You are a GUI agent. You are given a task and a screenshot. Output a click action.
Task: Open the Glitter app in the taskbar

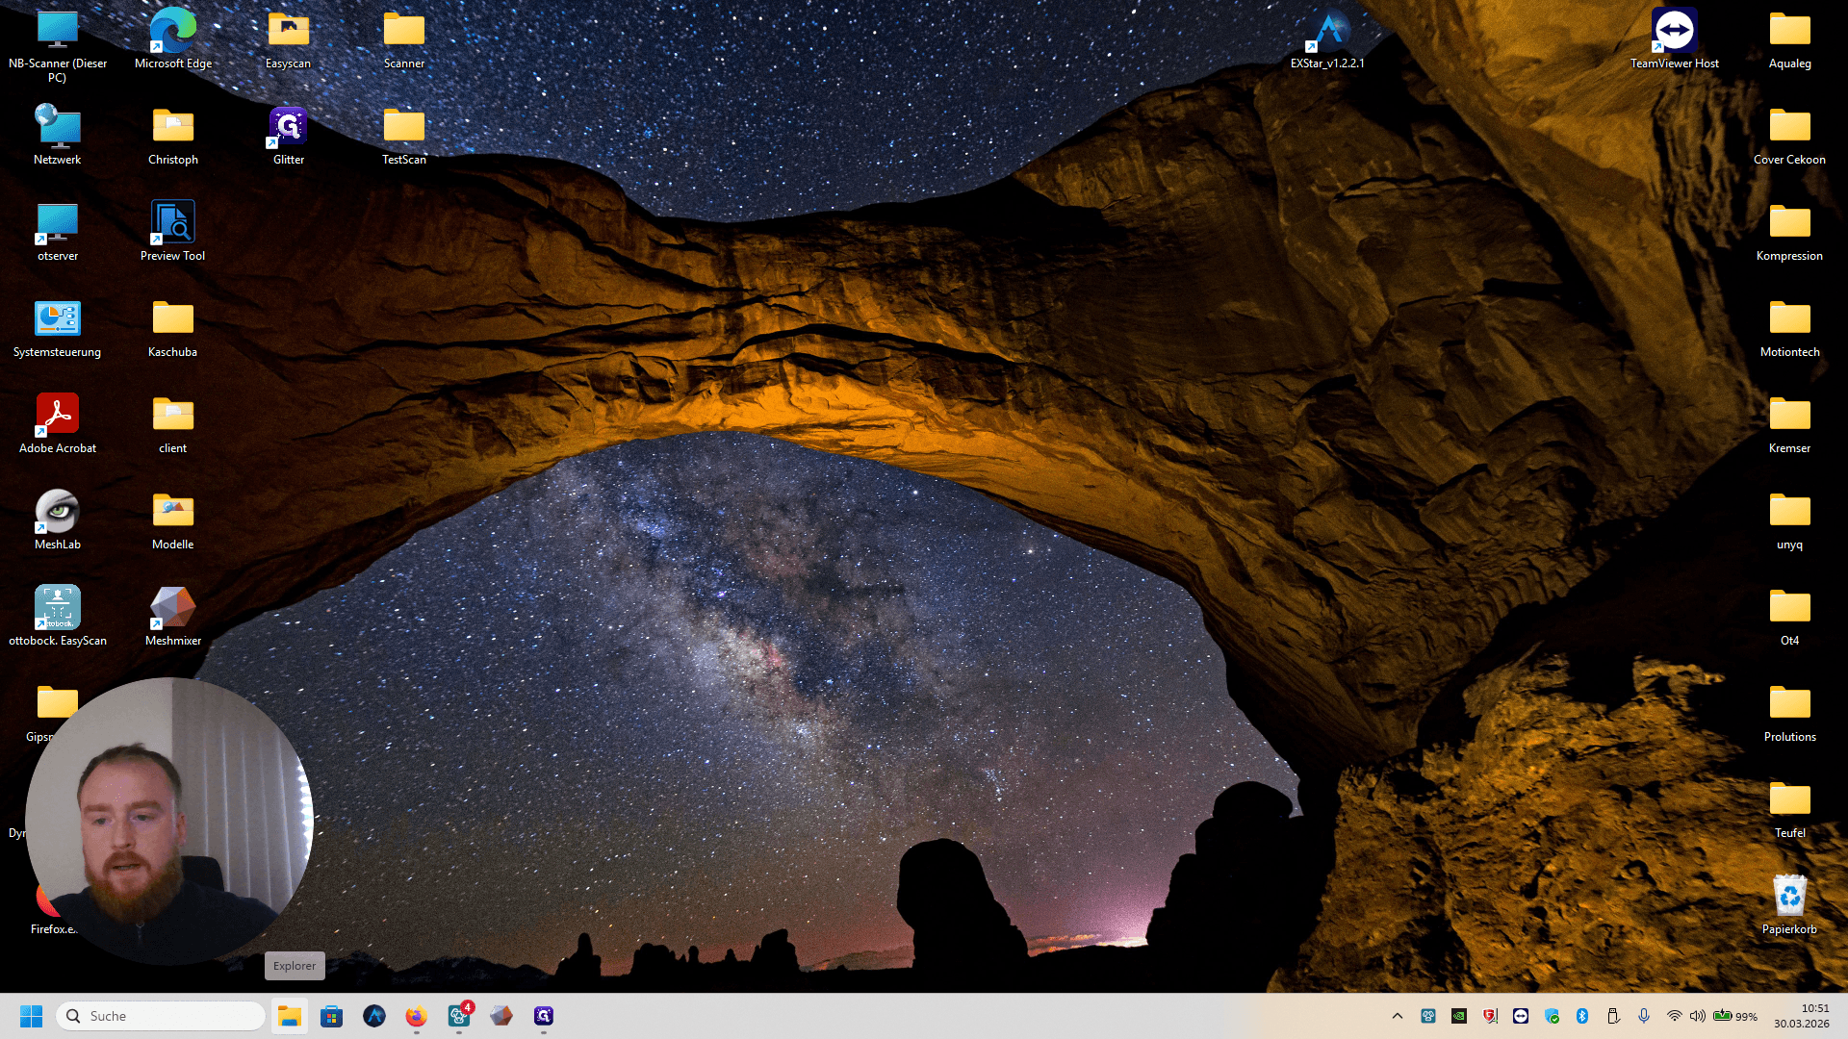(x=544, y=1016)
